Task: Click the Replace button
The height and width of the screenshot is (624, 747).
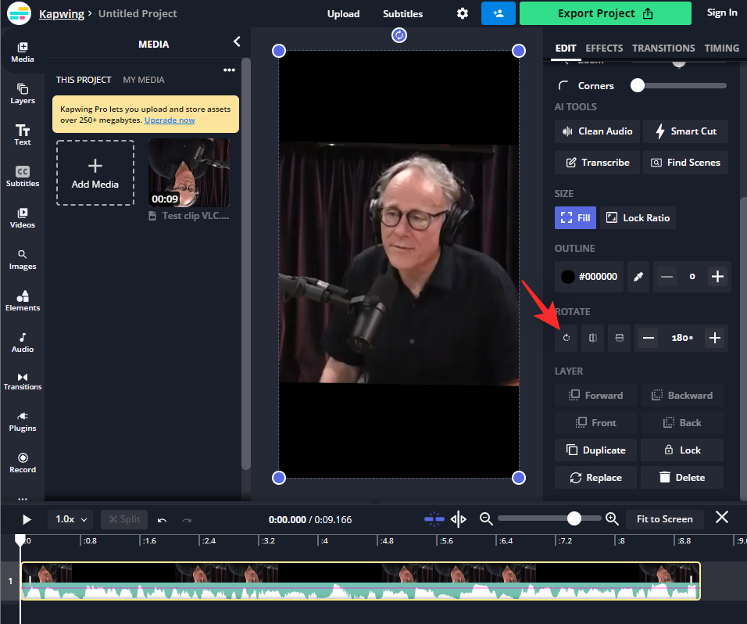Action: tap(595, 478)
